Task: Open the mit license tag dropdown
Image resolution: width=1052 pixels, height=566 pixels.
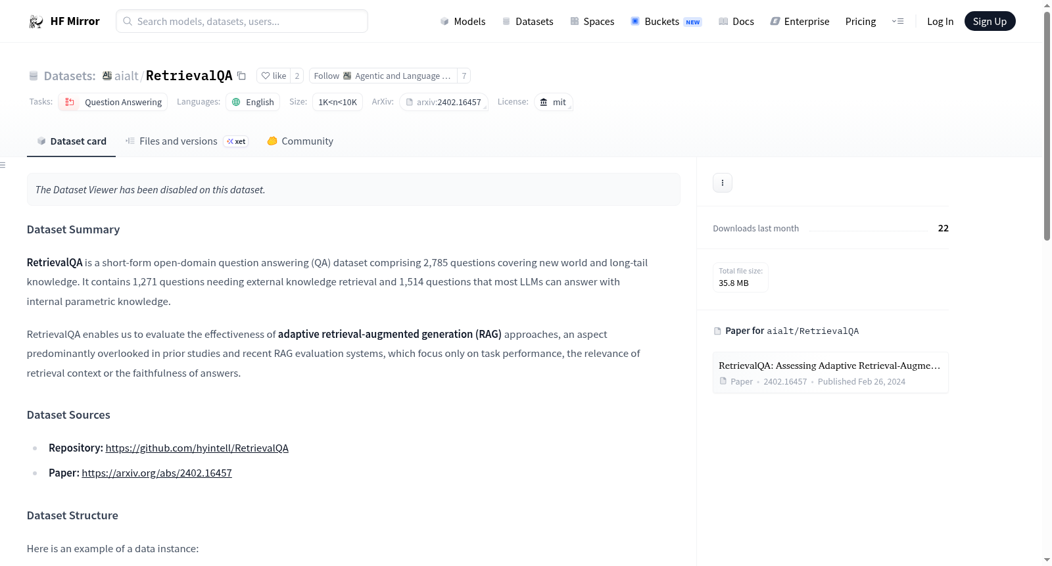Action: pyautogui.click(x=554, y=102)
